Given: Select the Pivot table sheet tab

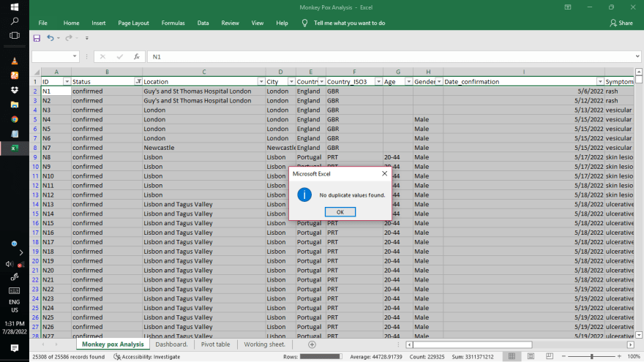Looking at the screenshot, I should [216, 344].
